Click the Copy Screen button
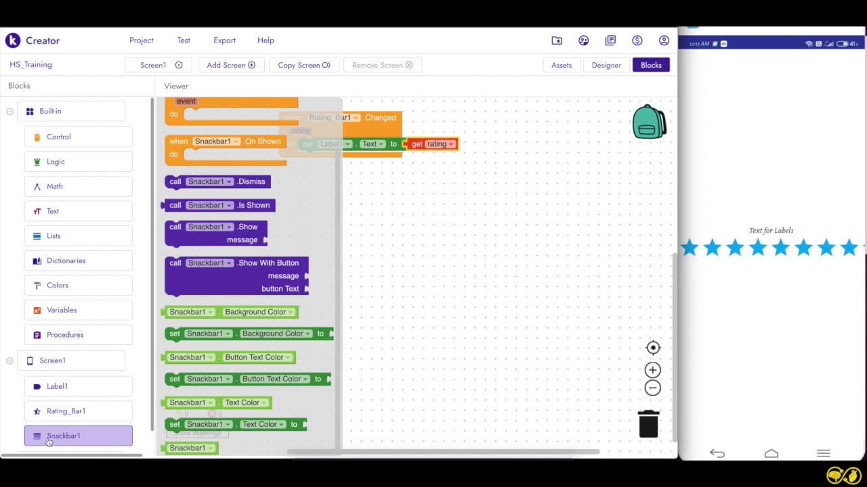867x487 pixels. (303, 65)
